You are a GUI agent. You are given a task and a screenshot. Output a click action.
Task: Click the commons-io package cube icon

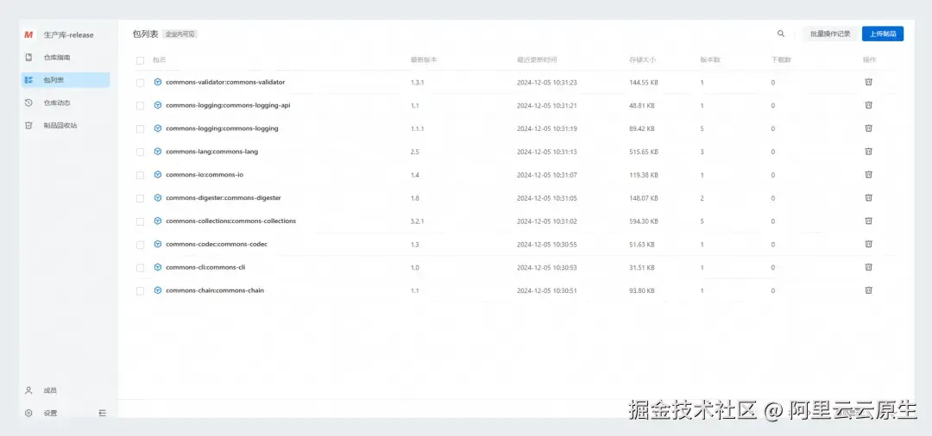tap(158, 174)
